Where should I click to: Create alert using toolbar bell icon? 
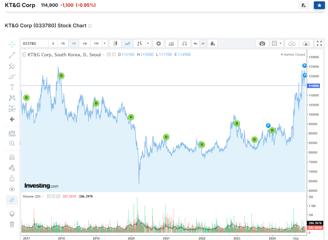pos(213,43)
